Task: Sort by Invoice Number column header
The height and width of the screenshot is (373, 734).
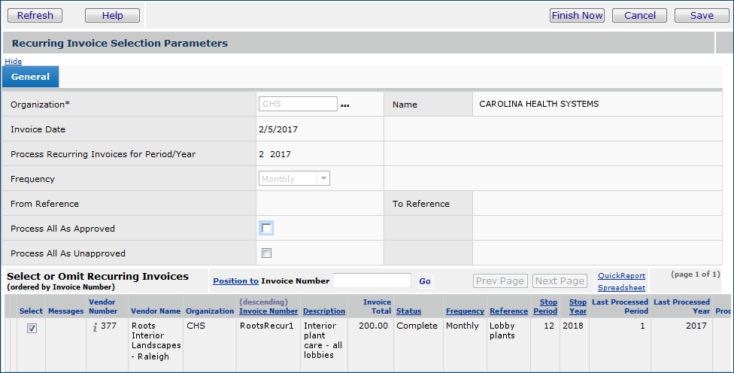Action: 268,311
